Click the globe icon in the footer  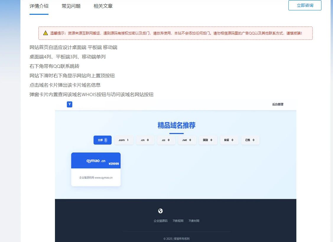(x=160, y=211)
